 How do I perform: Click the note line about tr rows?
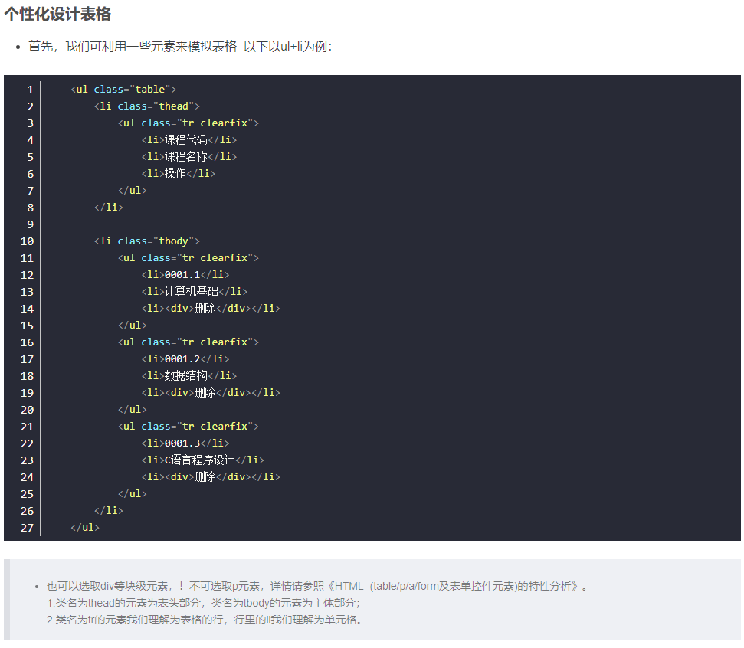[203, 619]
